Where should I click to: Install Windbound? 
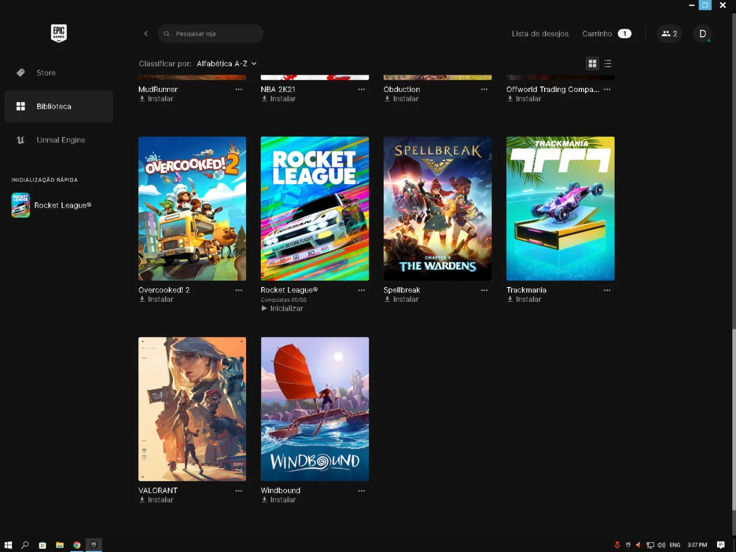tap(279, 500)
